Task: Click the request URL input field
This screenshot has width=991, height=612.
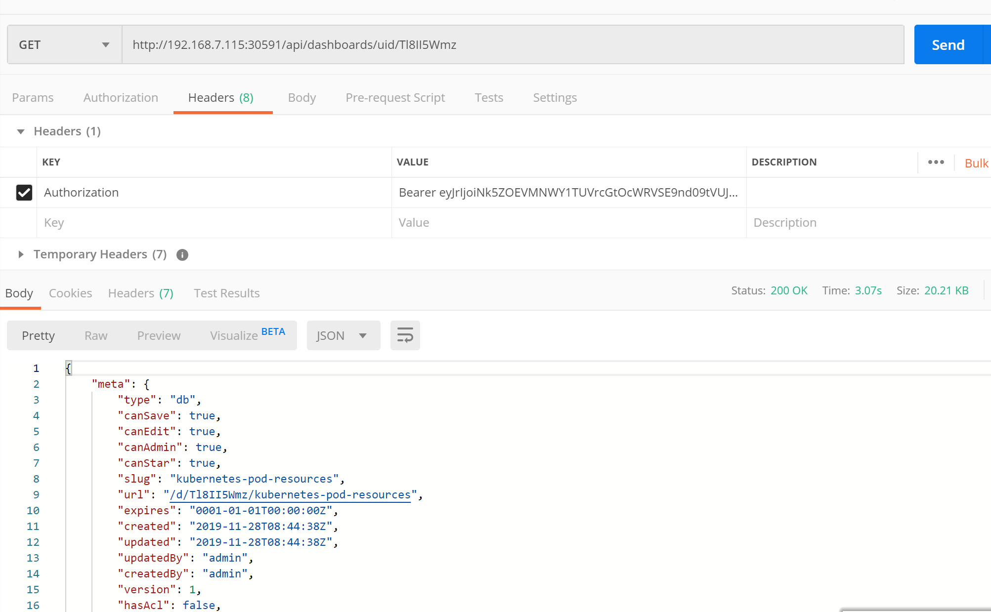Action: (512, 45)
